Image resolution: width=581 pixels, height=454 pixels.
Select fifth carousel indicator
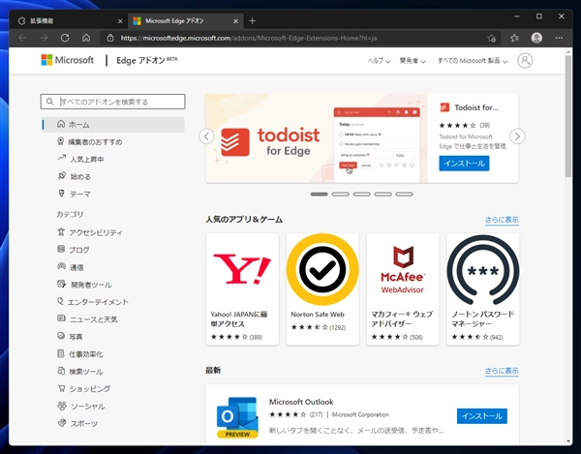404,194
